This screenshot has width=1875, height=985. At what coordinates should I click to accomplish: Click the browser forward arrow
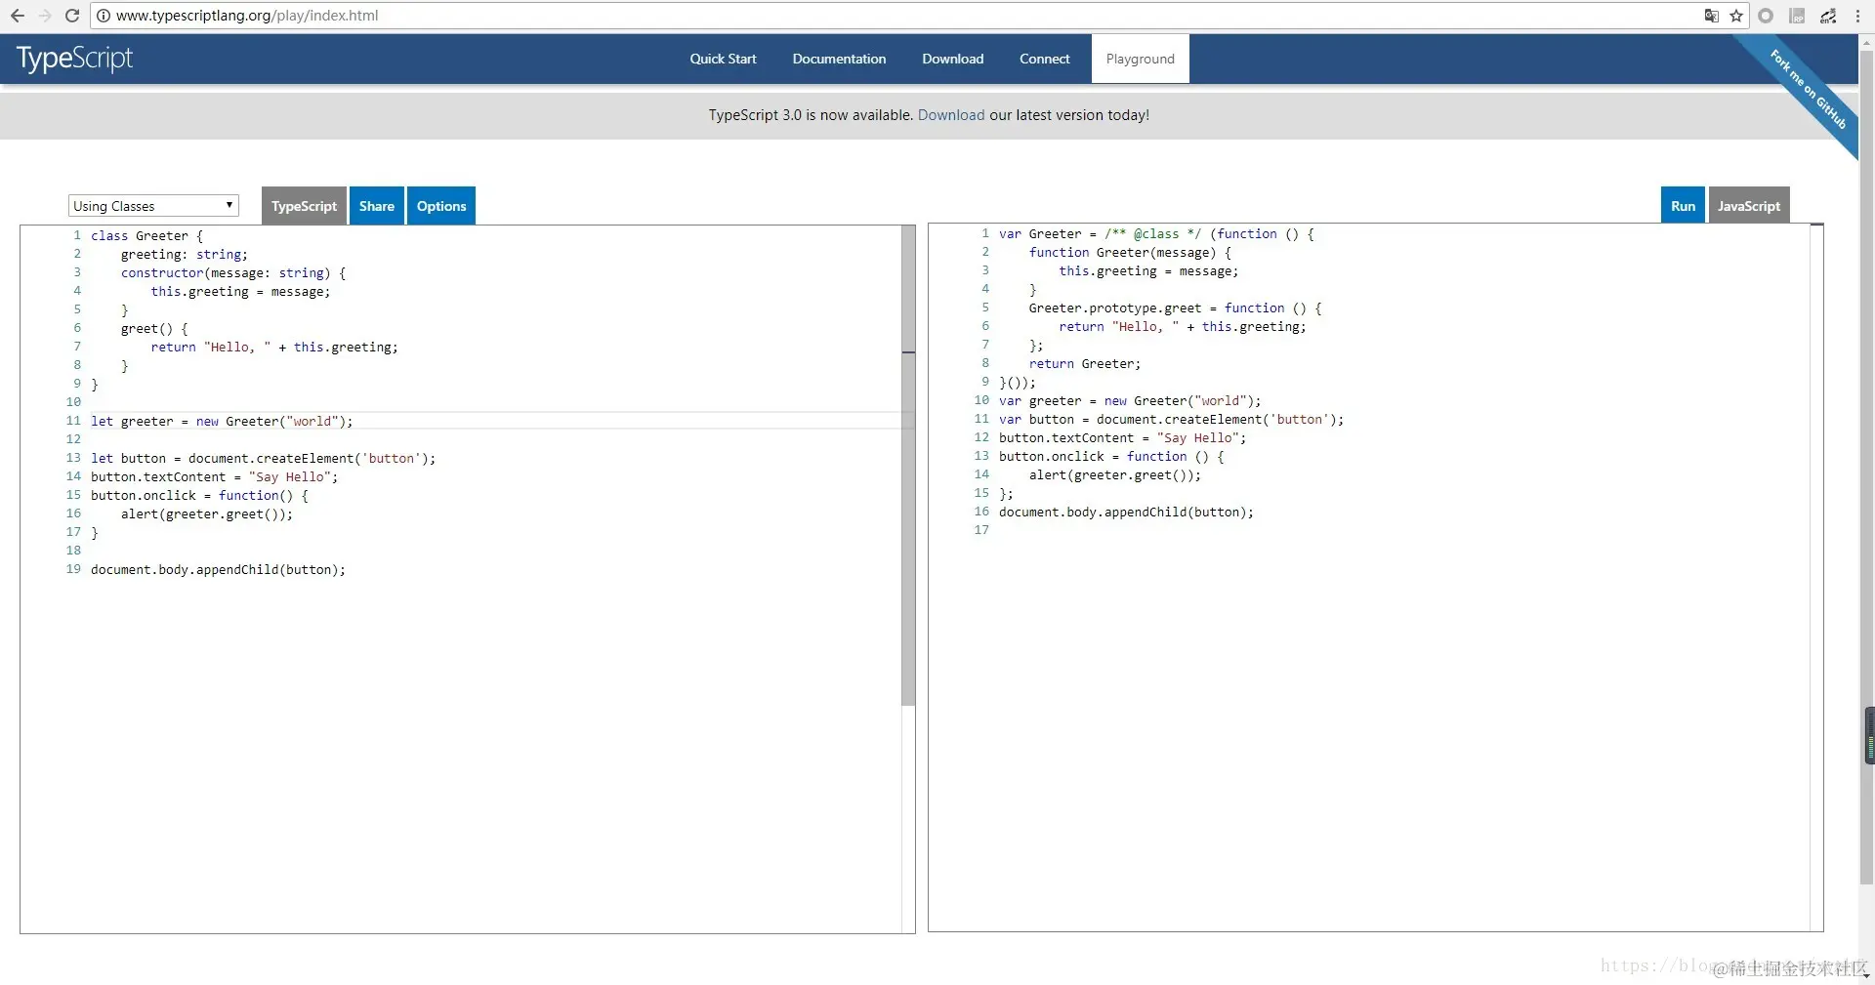(x=45, y=16)
